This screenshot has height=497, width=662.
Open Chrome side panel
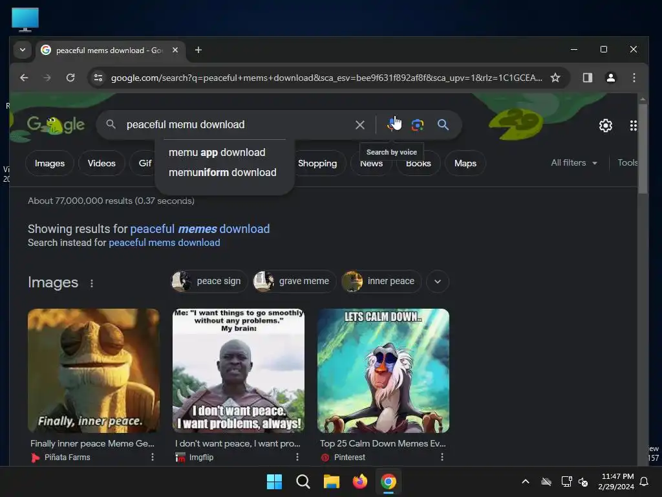pos(587,78)
